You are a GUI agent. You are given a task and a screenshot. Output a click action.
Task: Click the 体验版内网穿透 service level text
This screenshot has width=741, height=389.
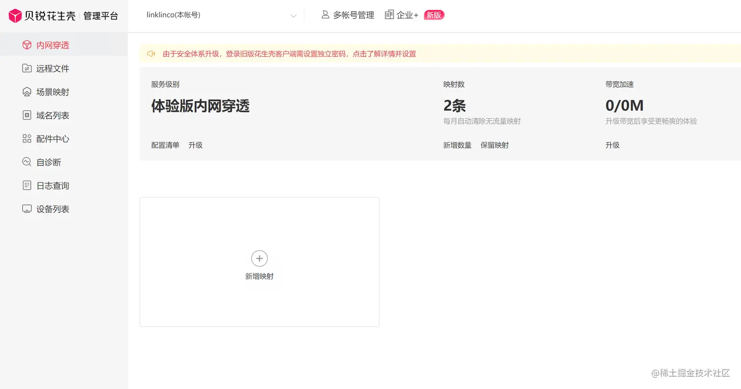point(200,106)
